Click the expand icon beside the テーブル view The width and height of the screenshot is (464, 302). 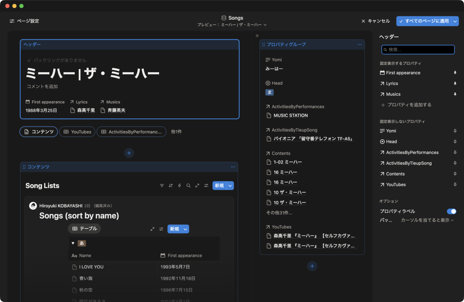(x=152, y=229)
